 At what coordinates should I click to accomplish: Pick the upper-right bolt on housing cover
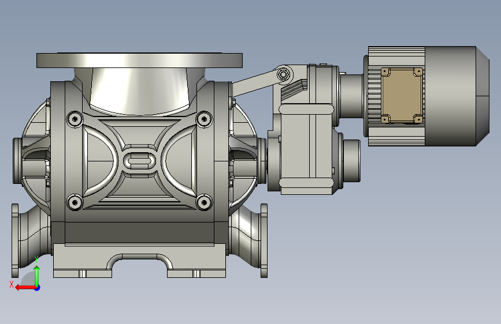(x=204, y=119)
